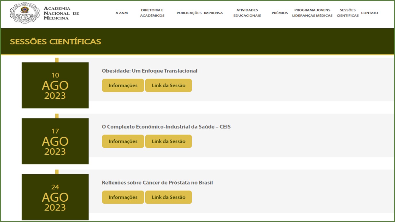Select Imprensa in the top navigation
Screen dimensions: 395x222
213,13
